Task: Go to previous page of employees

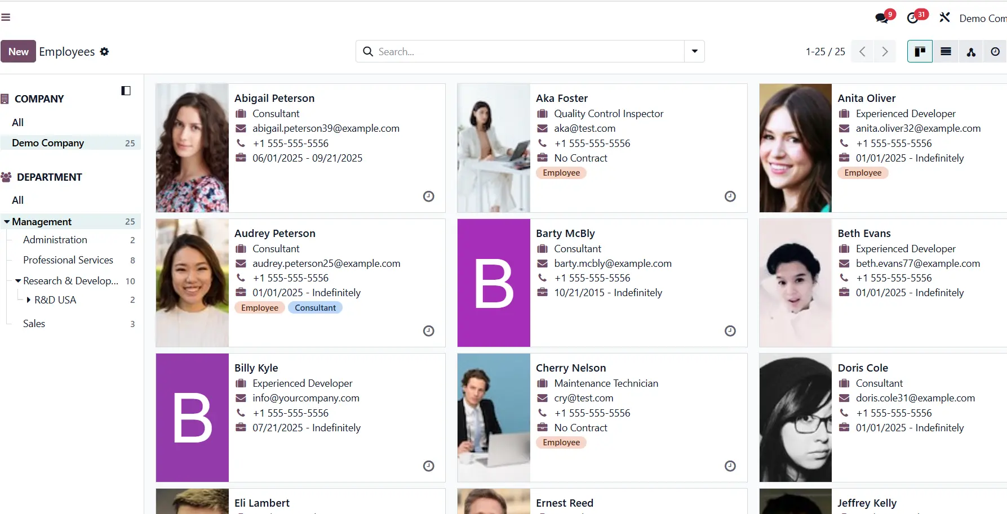Action: 862,52
